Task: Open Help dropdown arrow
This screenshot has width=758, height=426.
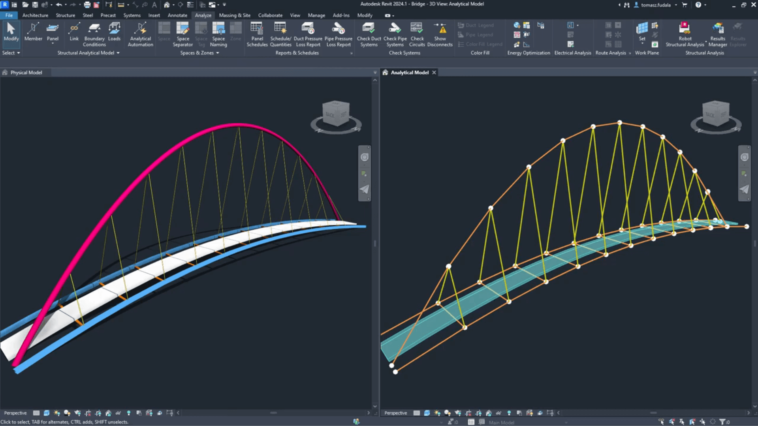Action: [705, 5]
